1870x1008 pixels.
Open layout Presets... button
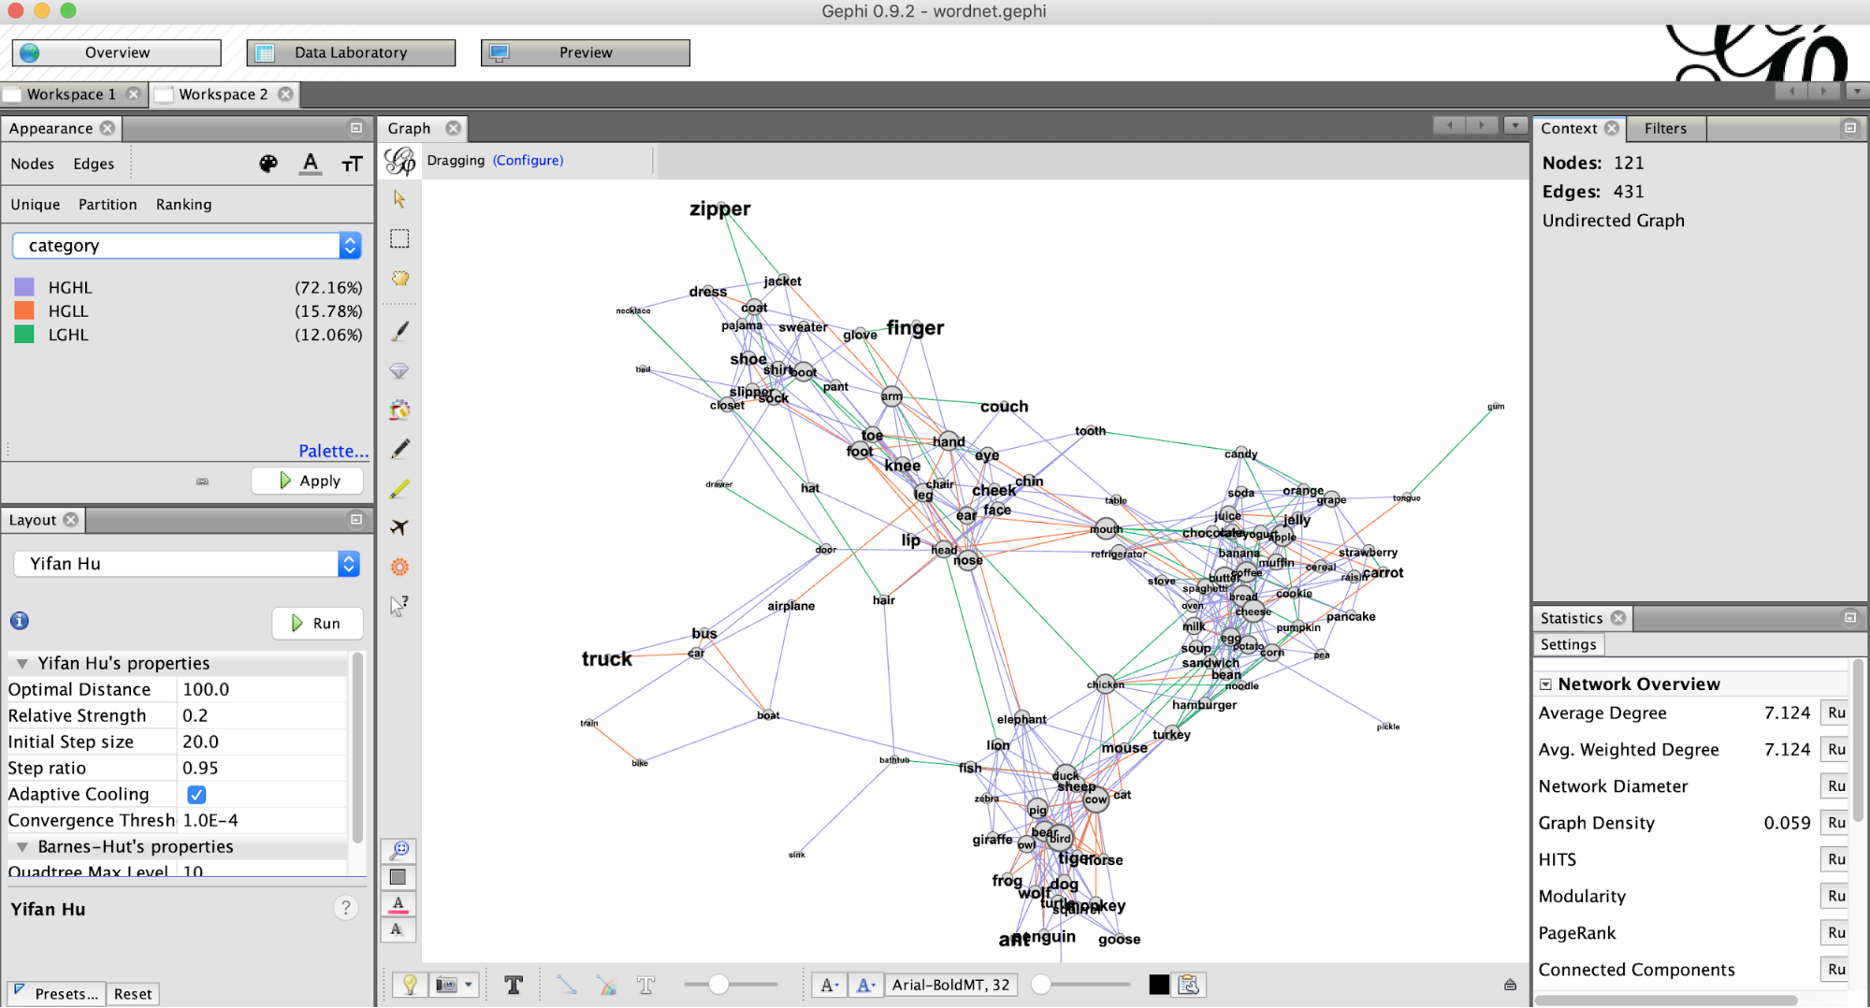pos(56,994)
